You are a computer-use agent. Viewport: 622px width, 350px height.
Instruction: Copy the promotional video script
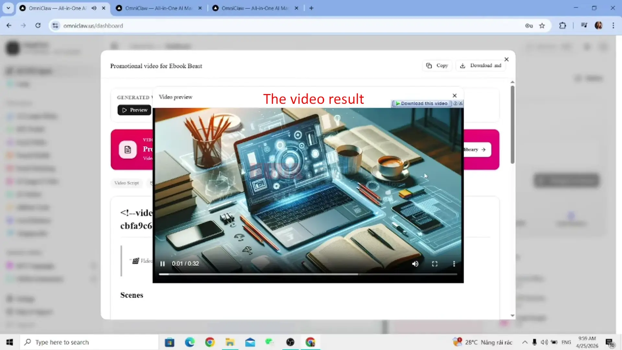tap(437, 66)
